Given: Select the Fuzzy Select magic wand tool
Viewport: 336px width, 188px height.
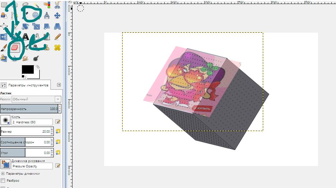Looking at the screenshot, I should click(x=36, y=4).
